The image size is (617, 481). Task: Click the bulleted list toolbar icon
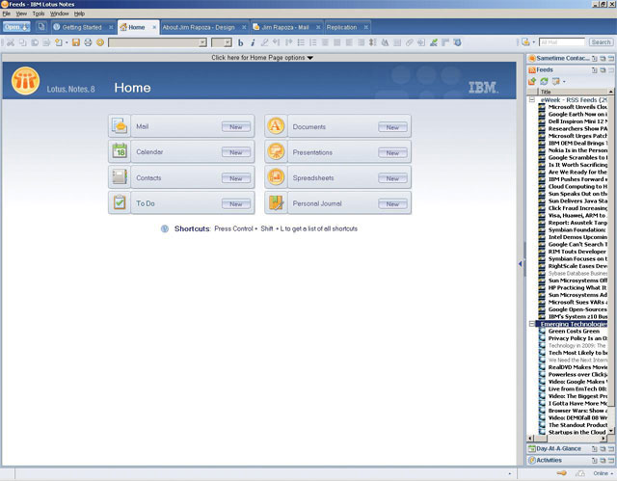[x=301, y=42]
